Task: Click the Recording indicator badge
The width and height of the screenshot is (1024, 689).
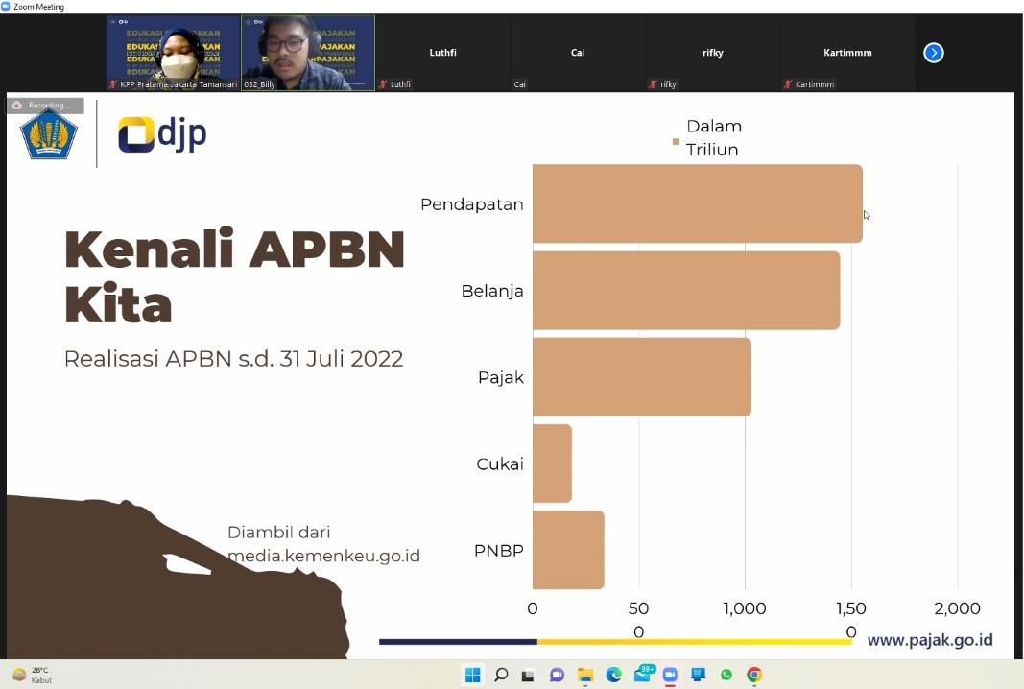Action: 44,106
